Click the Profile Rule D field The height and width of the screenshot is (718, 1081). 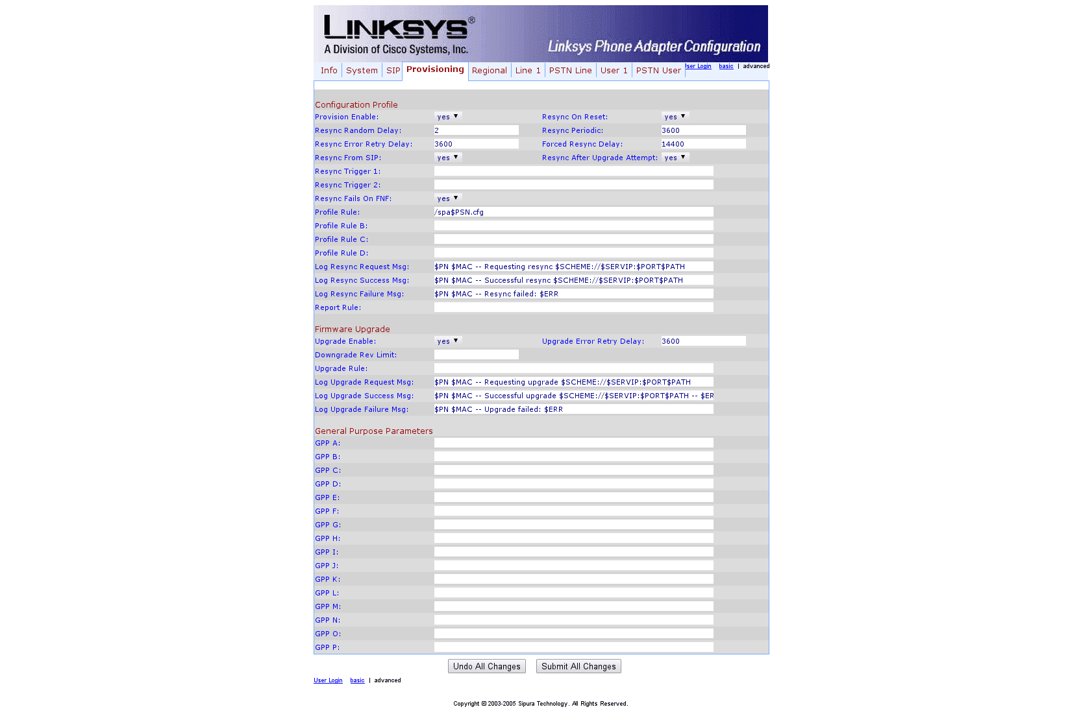tap(574, 253)
